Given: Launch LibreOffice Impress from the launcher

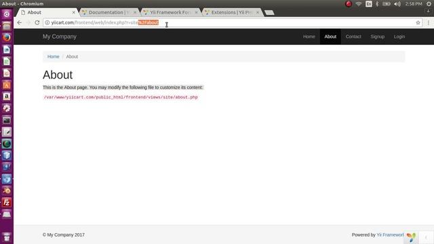Looking at the screenshot, I should point(7,73).
